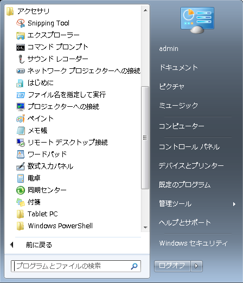Open 管理ツール menu entry

175,204
